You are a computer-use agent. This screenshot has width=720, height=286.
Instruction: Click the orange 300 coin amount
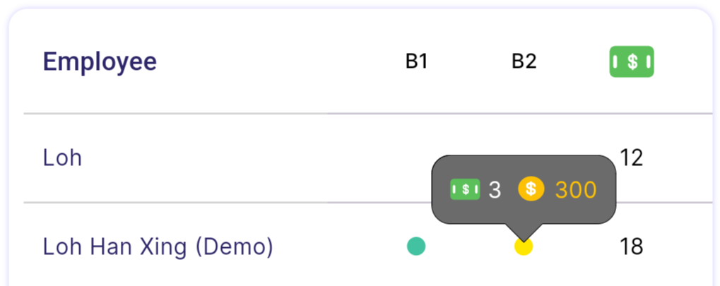[x=575, y=189]
